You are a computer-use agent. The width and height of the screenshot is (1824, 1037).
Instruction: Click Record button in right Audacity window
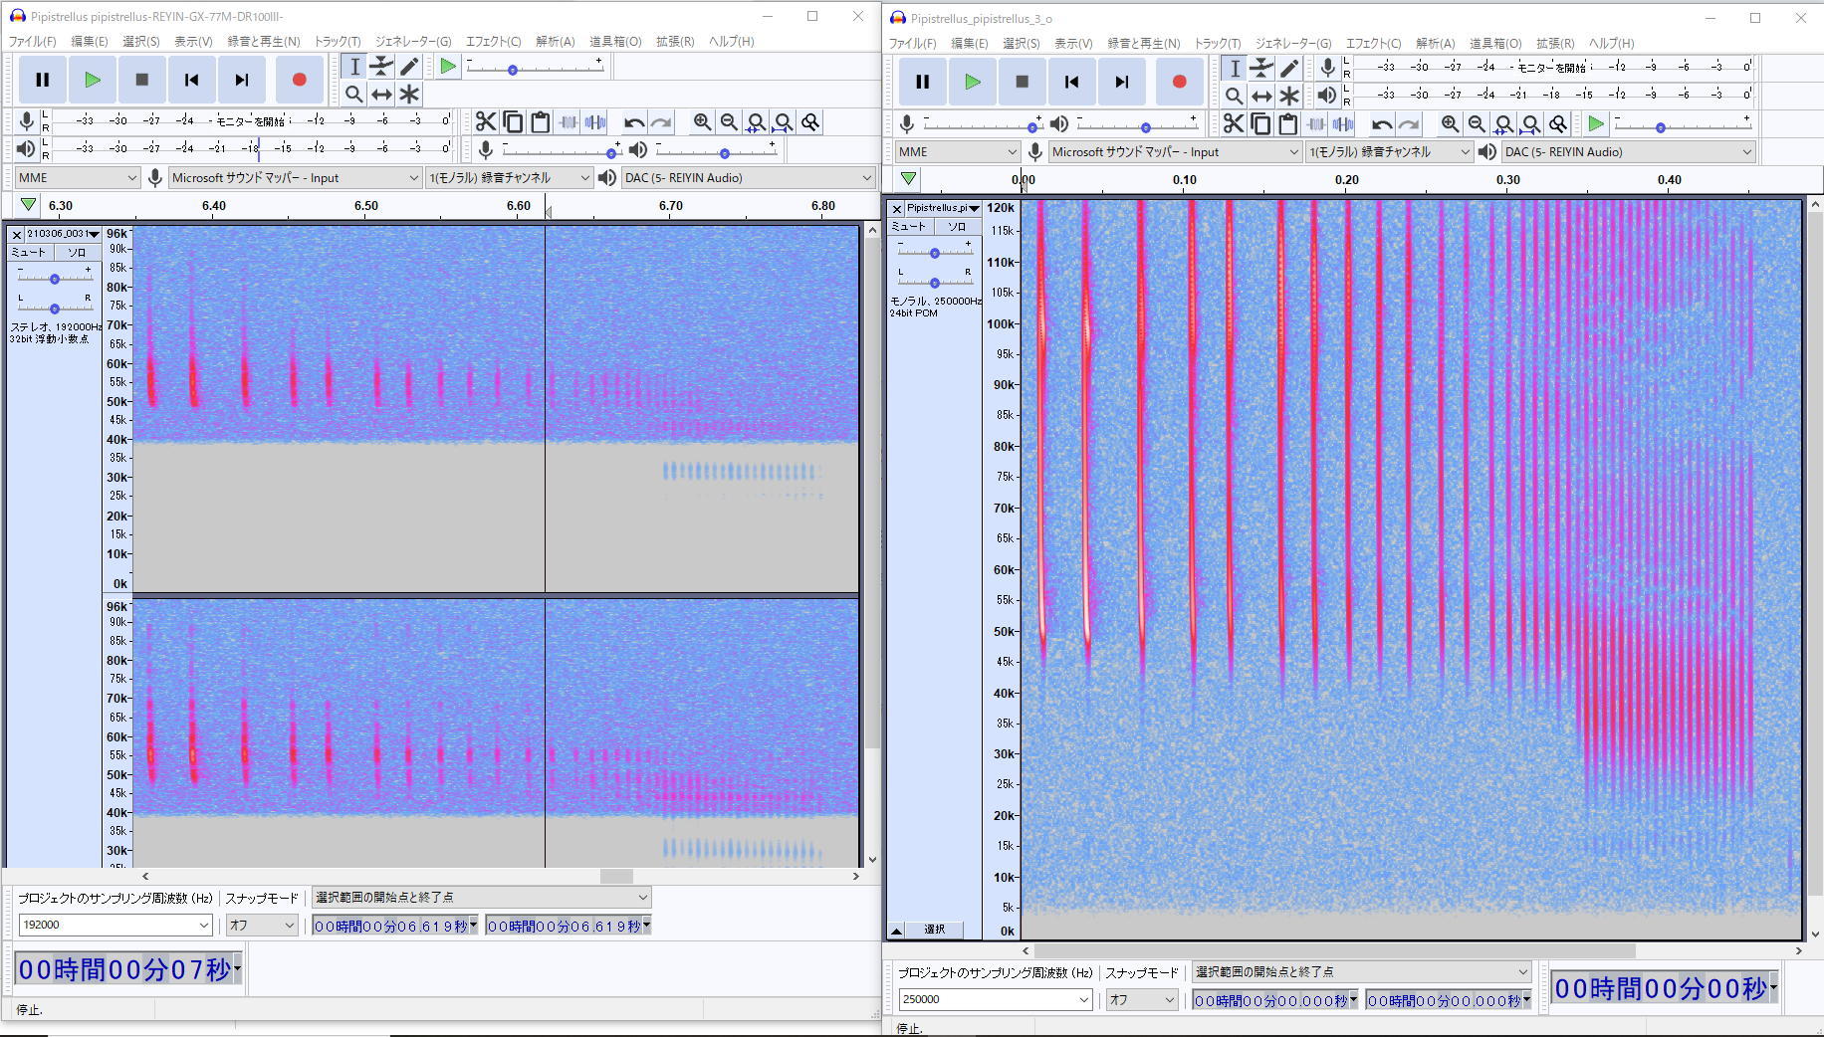(1179, 82)
